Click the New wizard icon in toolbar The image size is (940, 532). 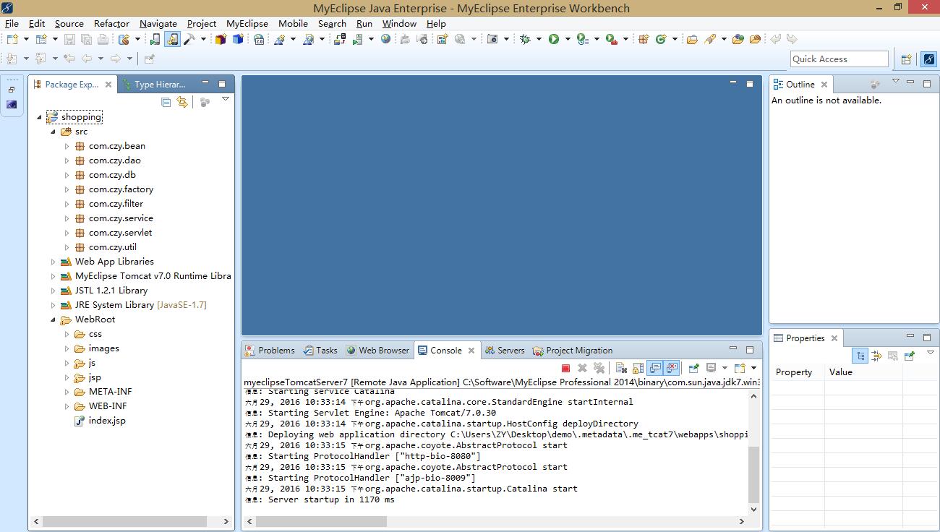click(12, 39)
